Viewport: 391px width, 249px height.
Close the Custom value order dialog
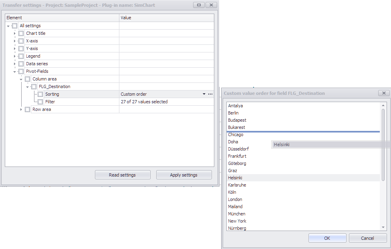(384, 93)
